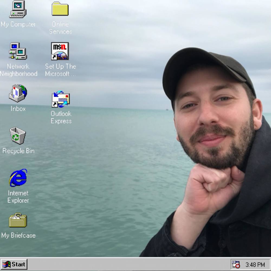Viewport: 271px width, 271px height.
Task: Click the "Outlook Express" label text
Action: (x=61, y=117)
